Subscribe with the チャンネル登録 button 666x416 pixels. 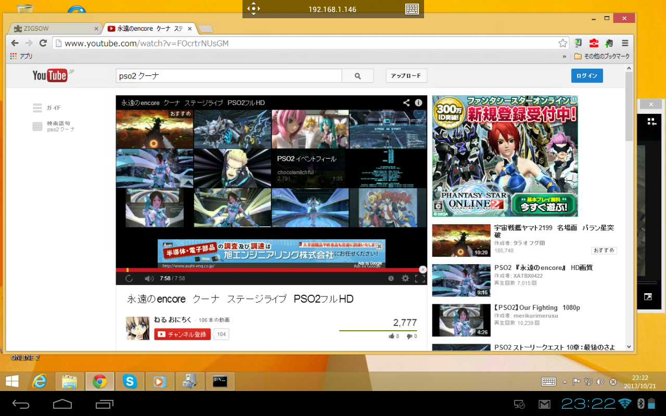click(183, 334)
